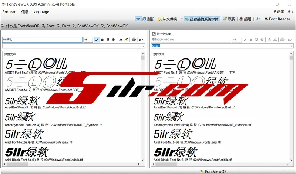The image size is (296, 174).
Task: Click right pane scroll left arrow
Action: (153, 164)
